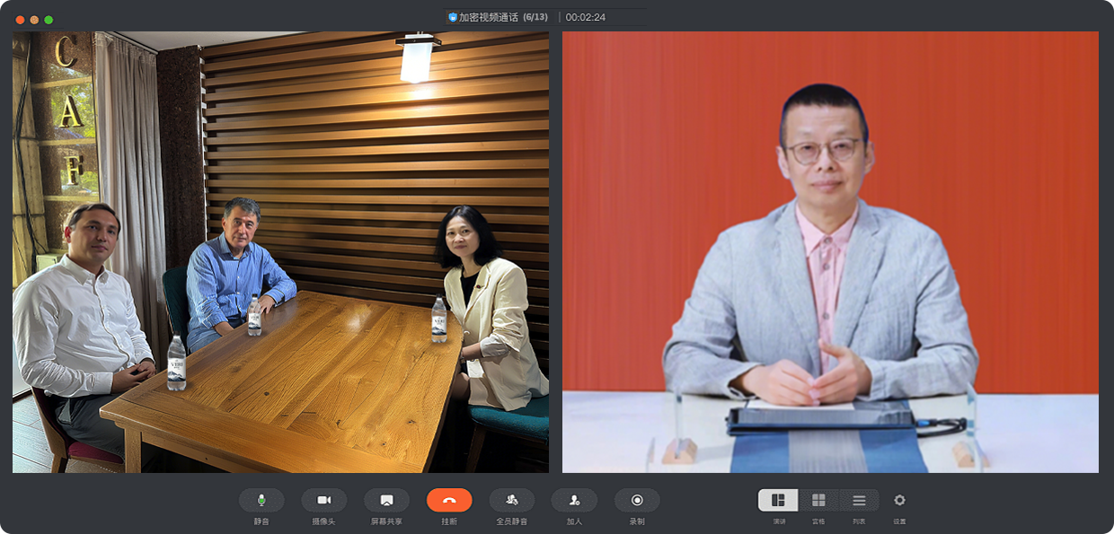Start recording with 录制 button
The width and height of the screenshot is (1114, 534).
[x=637, y=500]
